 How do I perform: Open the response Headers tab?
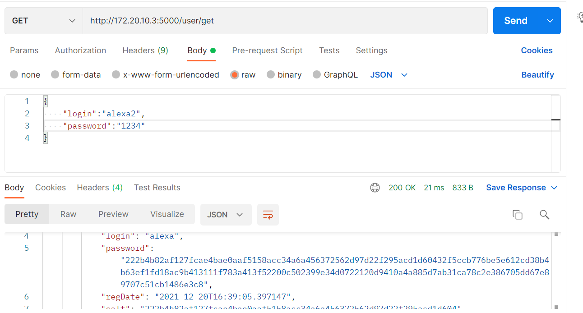coord(99,187)
